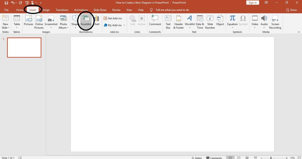Insert a Text Box
This screenshot has height=159, width=302.
pyautogui.click(x=168, y=21)
